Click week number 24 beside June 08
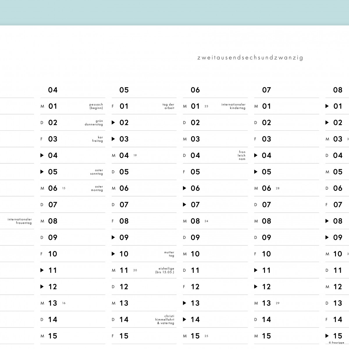 [x=206, y=221]
